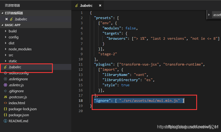221x132 pixels.
Task: Click the Babel icon in open editors entry
Action: [x=11, y=19]
